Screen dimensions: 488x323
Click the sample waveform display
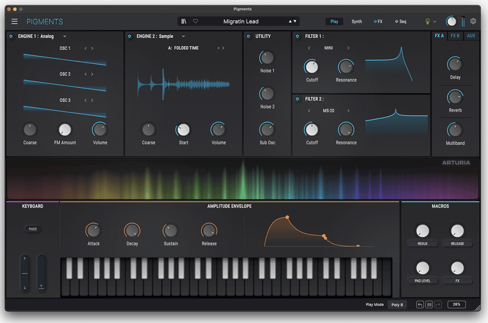183,84
